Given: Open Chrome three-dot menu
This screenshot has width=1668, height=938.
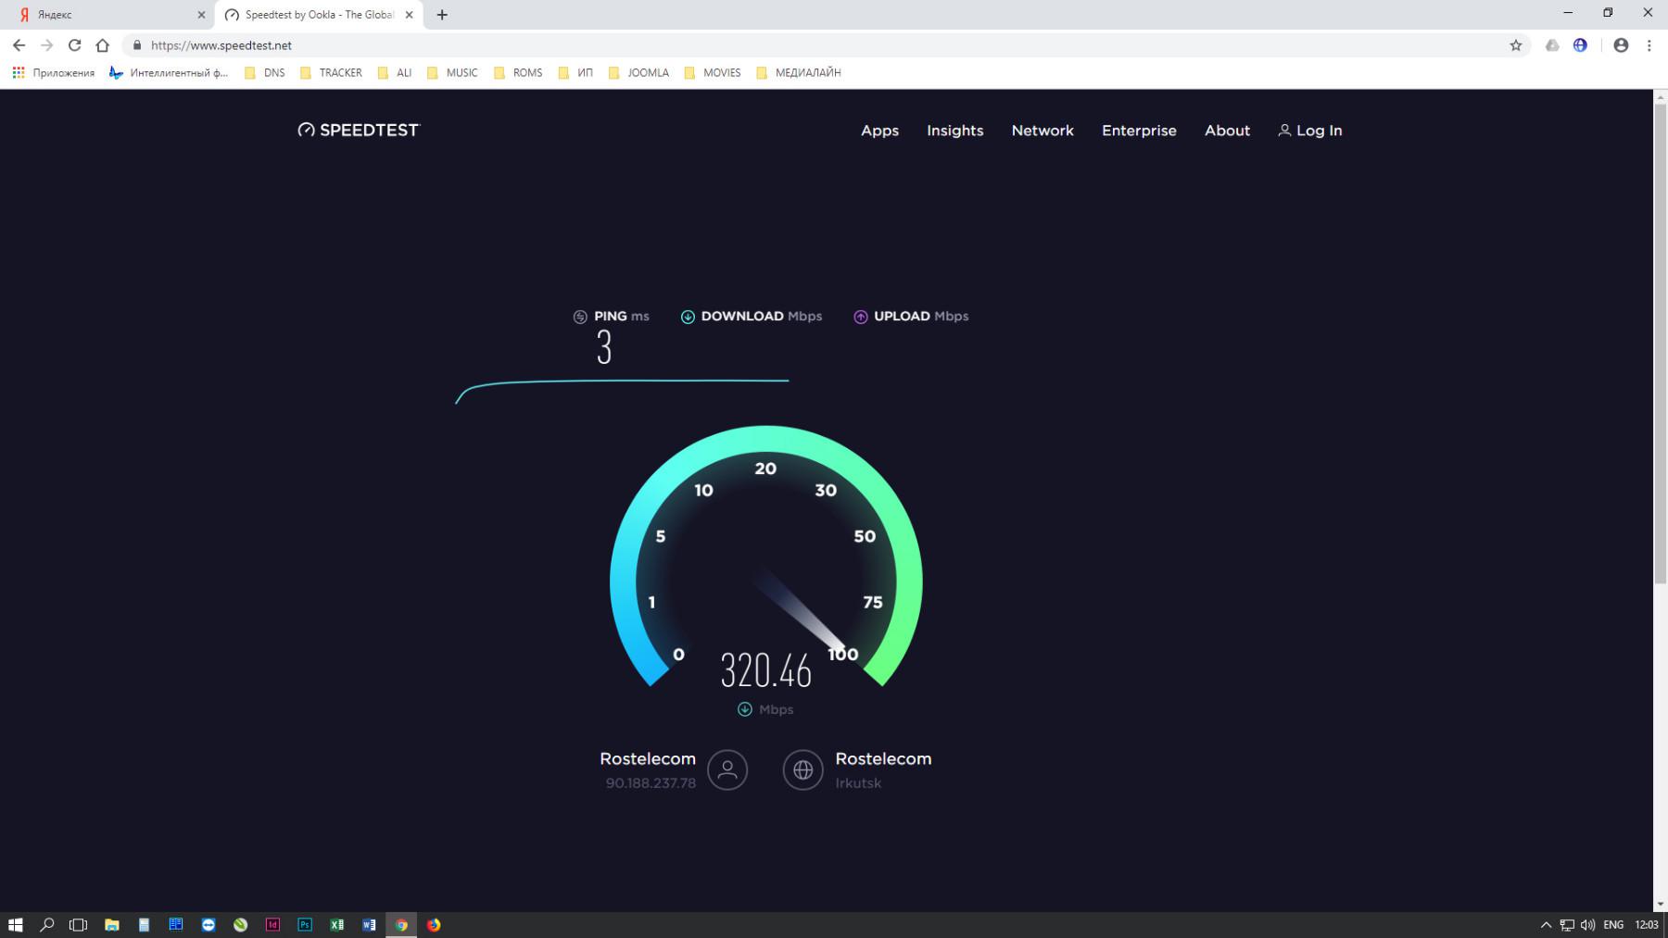Looking at the screenshot, I should coord(1649,45).
